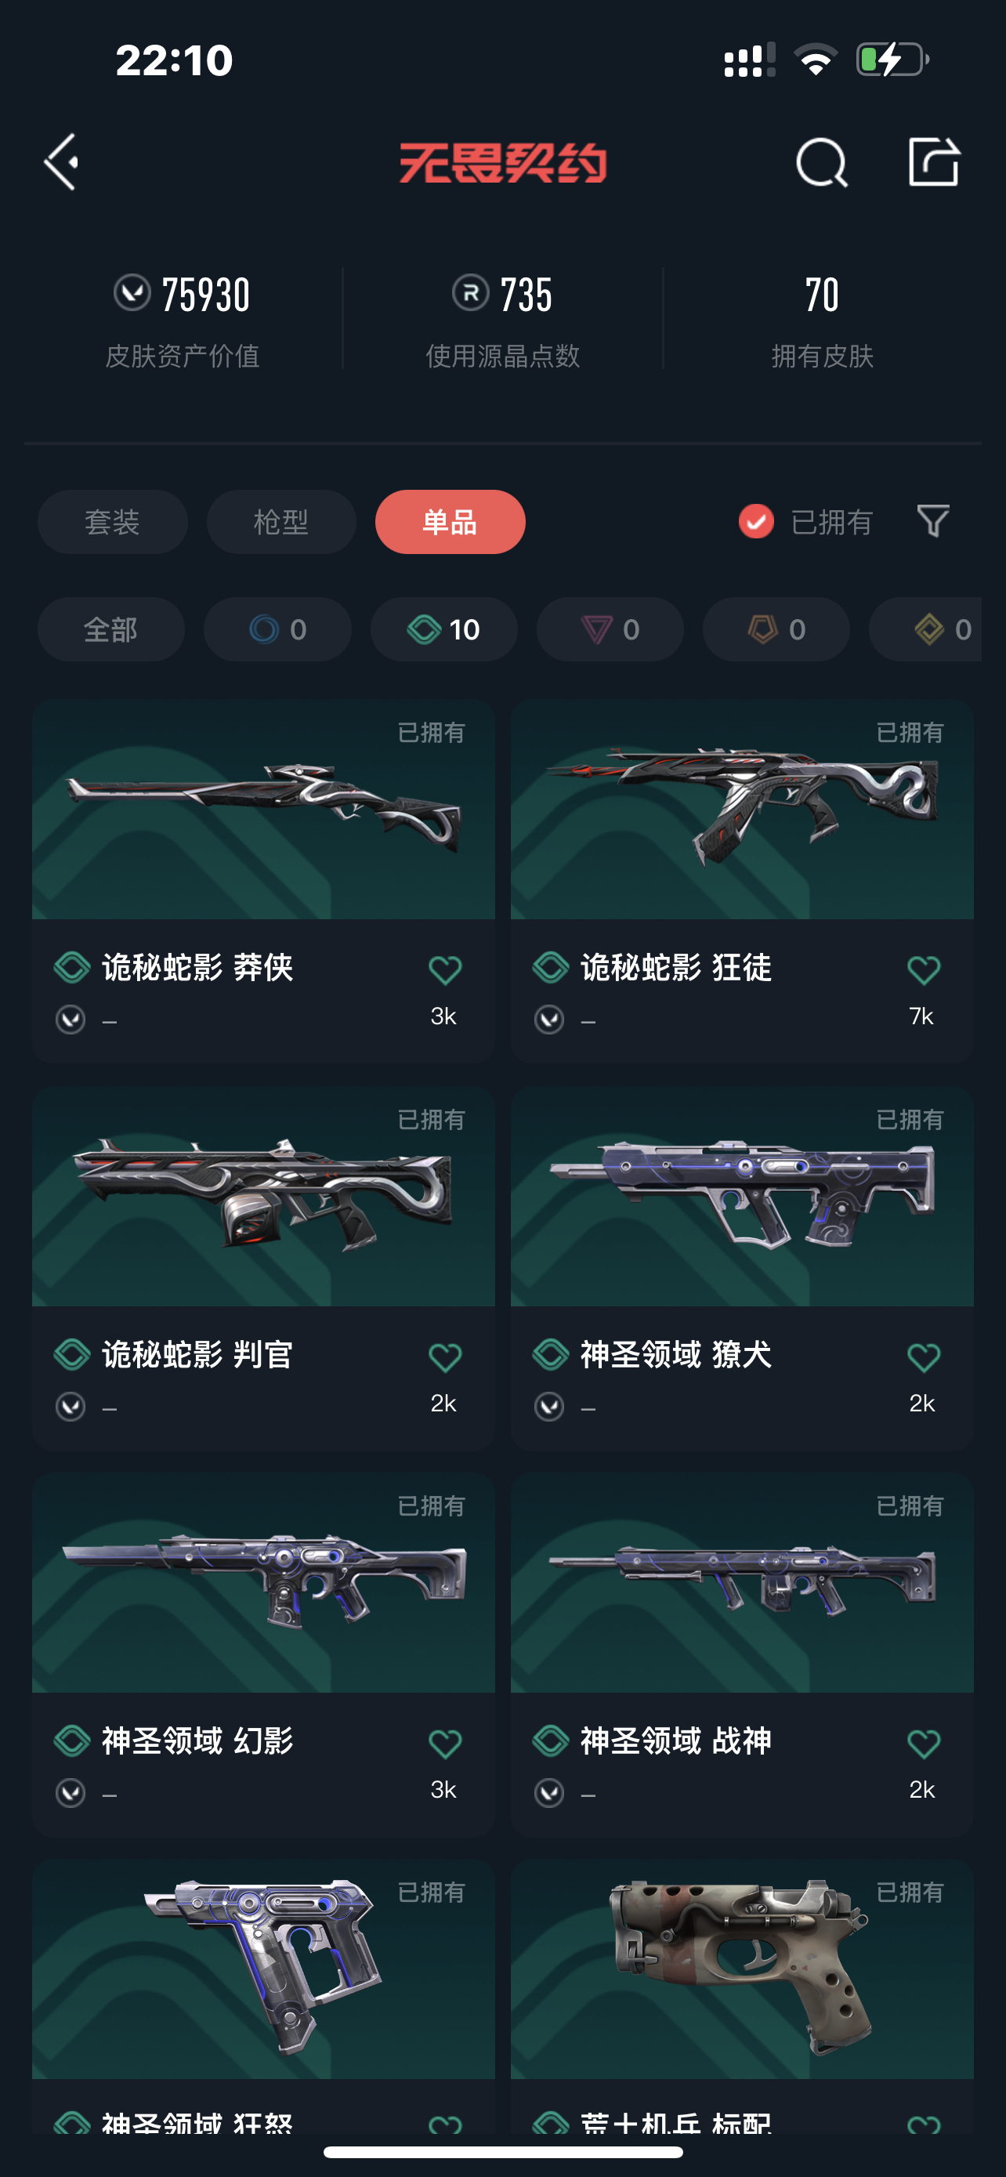Screen dimensions: 1006x2177
Task: Toggle the 已拥有 owned checkbox
Action: coord(756,521)
